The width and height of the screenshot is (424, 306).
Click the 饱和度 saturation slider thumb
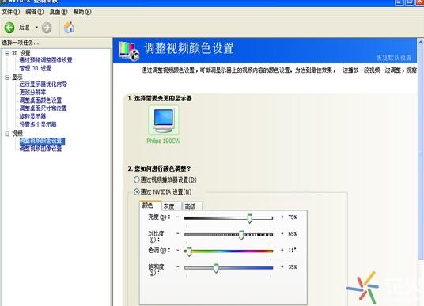[216, 268]
